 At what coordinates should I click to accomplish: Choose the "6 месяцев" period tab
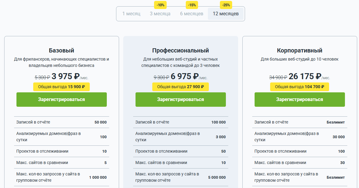click(x=191, y=14)
